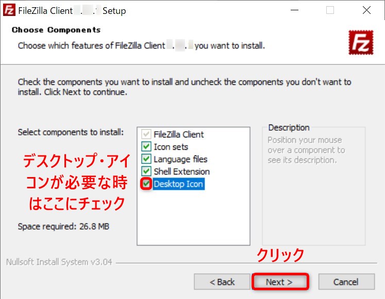Toggle the Desktop Icon checkbox
This screenshot has height=299, width=385.
[x=146, y=184]
